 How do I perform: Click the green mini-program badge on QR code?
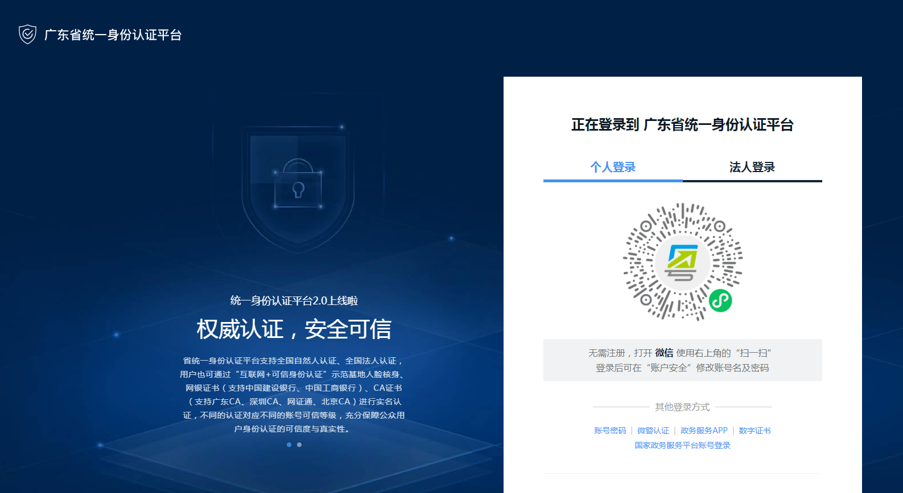coord(720,300)
